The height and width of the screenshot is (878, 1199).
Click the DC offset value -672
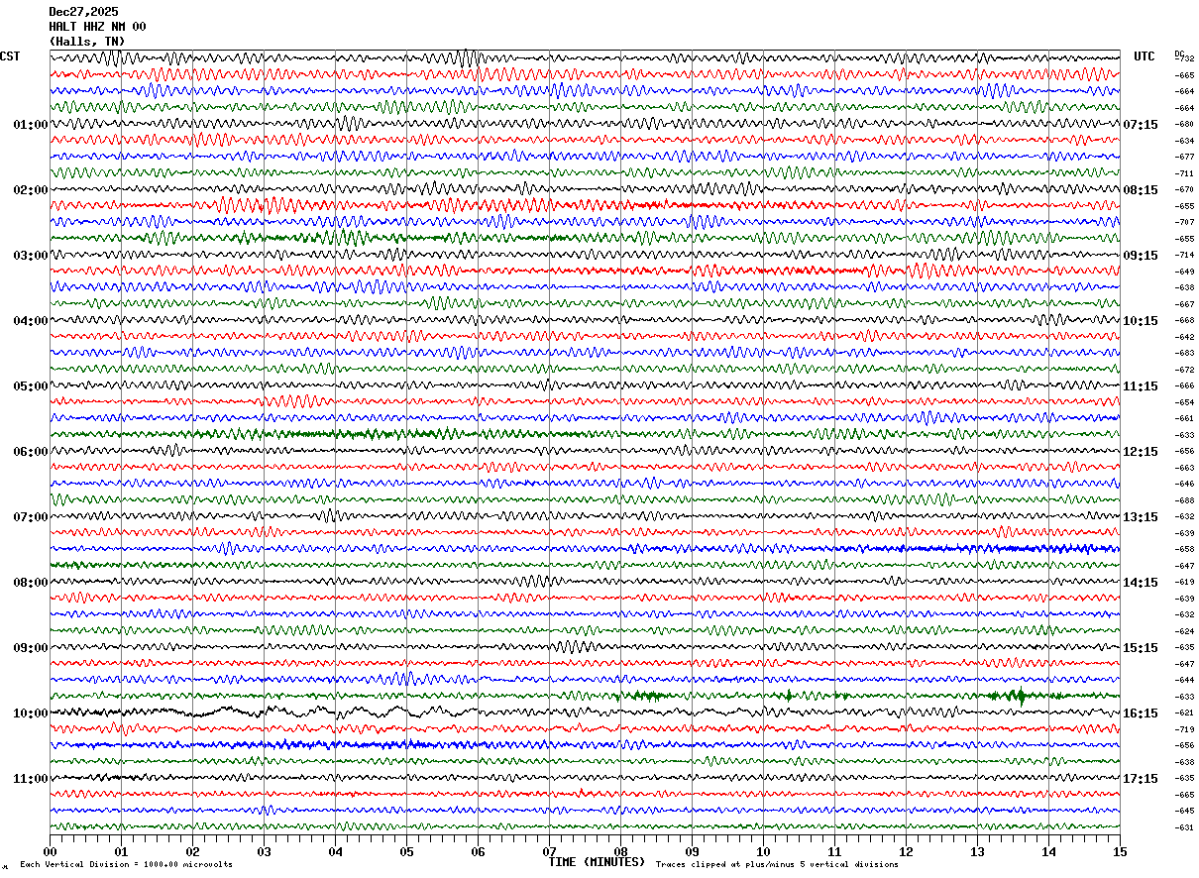click(x=1184, y=370)
